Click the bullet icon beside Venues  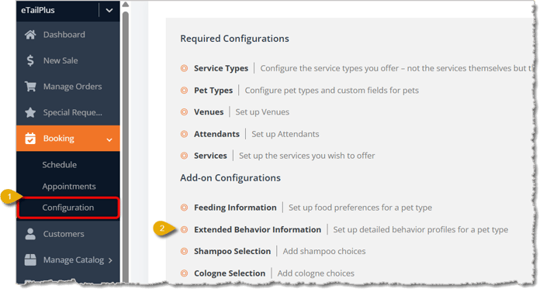pos(185,112)
